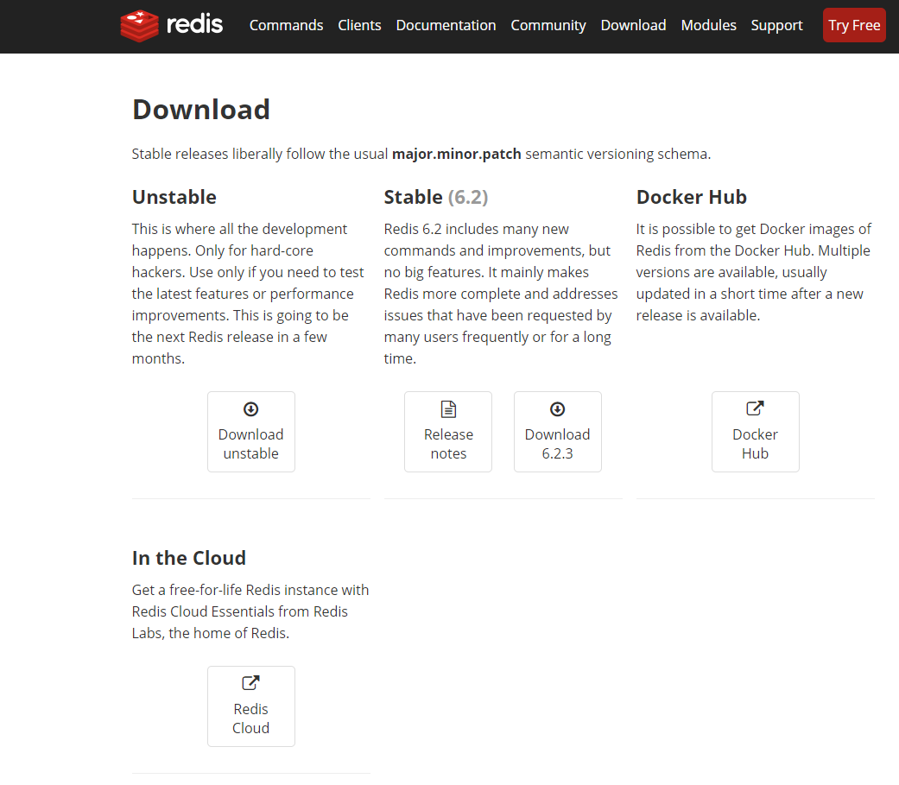899x785 pixels.
Task: Open the 'Release notes' button label
Action: click(x=448, y=444)
